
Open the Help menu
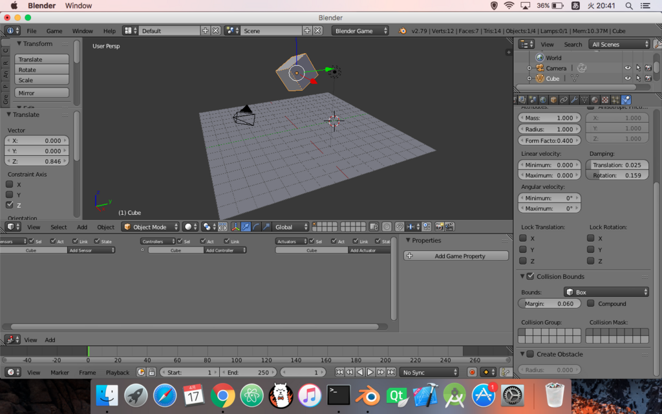[109, 31]
